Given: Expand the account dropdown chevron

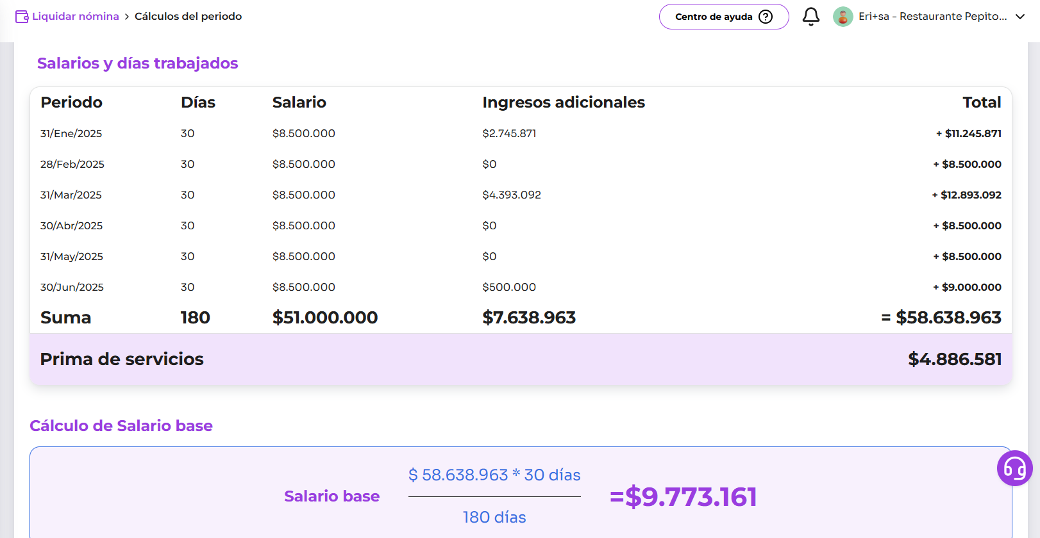Looking at the screenshot, I should (x=1020, y=17).
